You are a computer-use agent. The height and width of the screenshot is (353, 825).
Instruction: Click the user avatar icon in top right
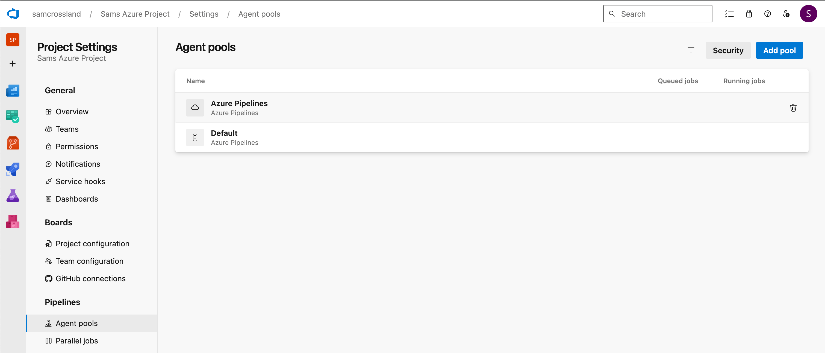click(x=809, y=14)
